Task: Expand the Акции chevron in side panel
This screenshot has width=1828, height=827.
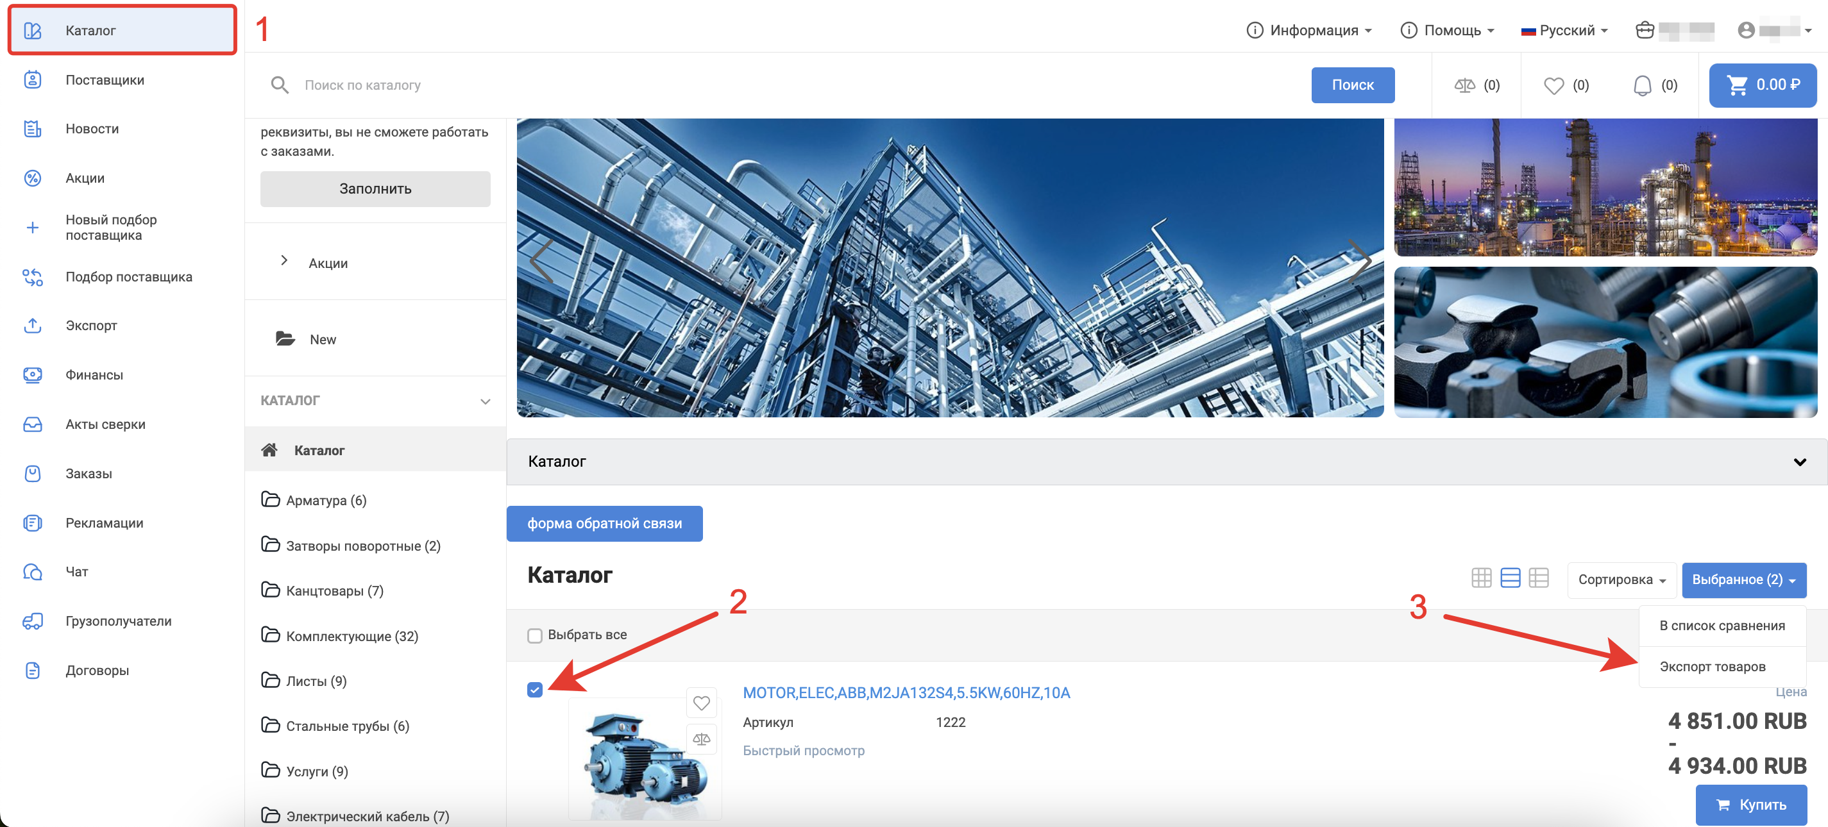Action: coord(284,261)
